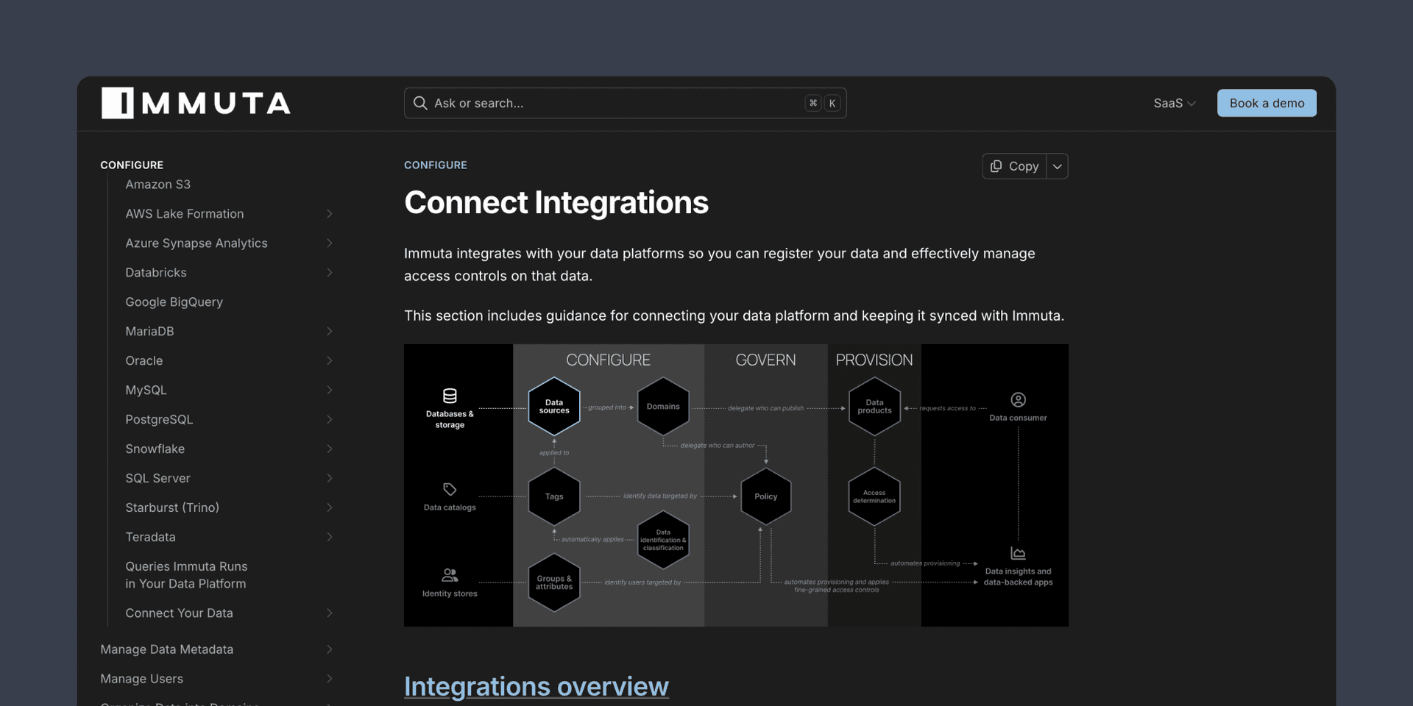The width and height of the screenshot is (1413, 706).
Task: Open the Integrations overview link
Action: 536,686
